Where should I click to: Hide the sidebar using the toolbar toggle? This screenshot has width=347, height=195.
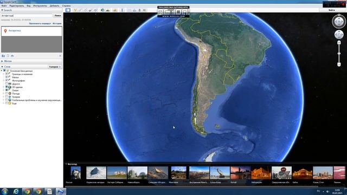coord(68,10)
